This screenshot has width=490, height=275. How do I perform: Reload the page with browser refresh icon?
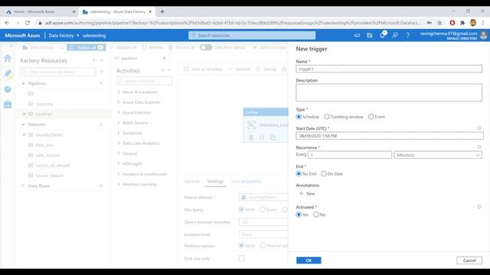coord(28,23)
